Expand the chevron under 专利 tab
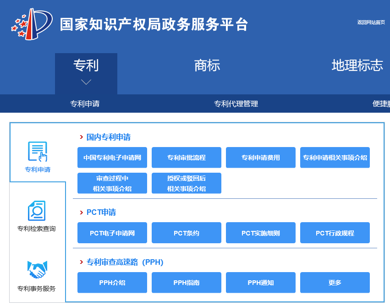 pos(86,82)
